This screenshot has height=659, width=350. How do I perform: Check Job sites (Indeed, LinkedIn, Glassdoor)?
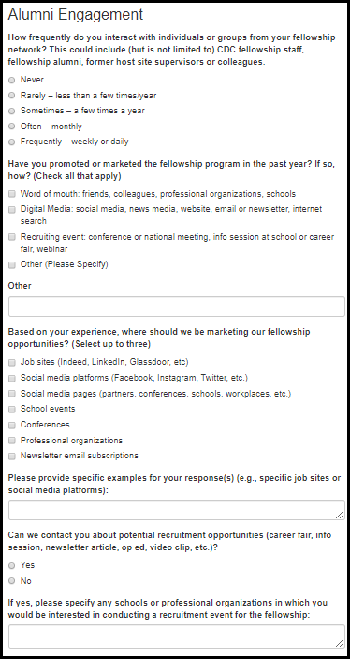pyautogui.click(x=12, y=362)
